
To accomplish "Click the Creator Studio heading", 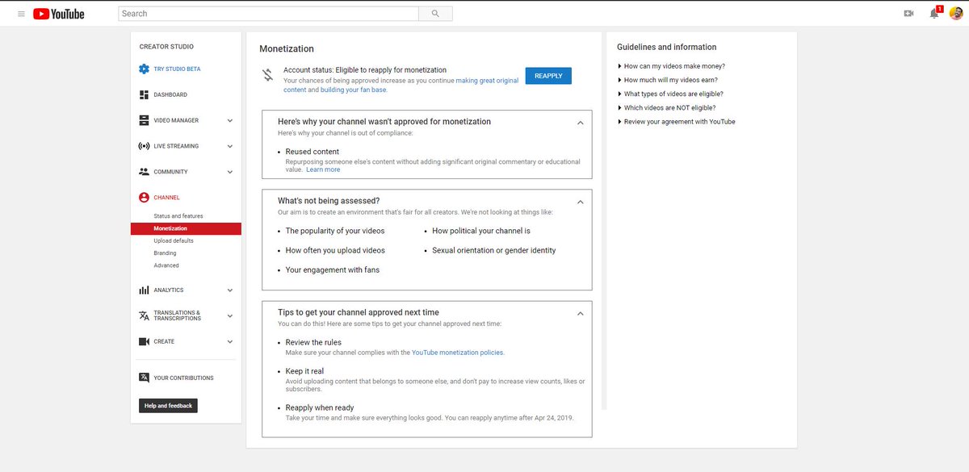I will click(x=166, y=47).
